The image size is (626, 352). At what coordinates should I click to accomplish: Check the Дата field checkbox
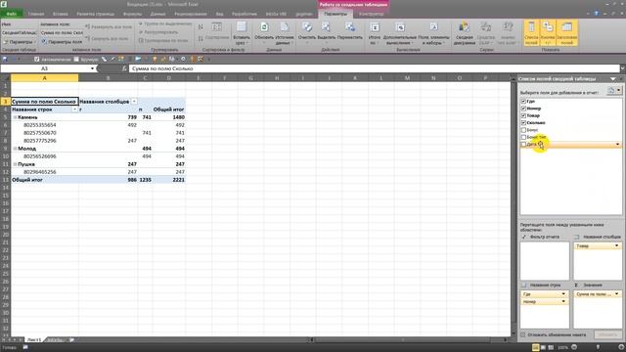point(523,145)
